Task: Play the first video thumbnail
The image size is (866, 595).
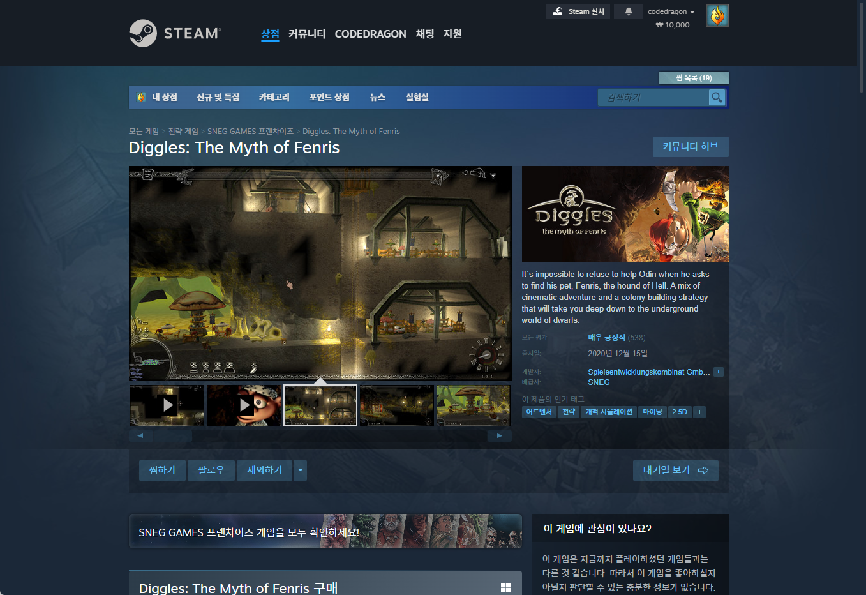Action: coord(167,405)
